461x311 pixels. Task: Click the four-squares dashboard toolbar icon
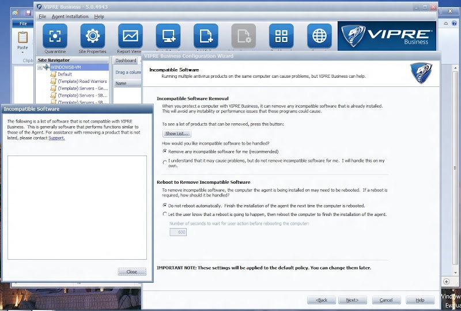[x=281, y=36]
